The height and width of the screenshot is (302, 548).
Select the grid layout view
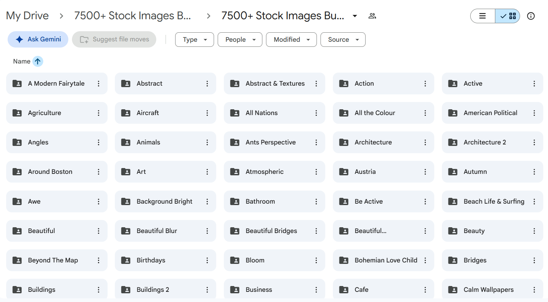[508, 16]
